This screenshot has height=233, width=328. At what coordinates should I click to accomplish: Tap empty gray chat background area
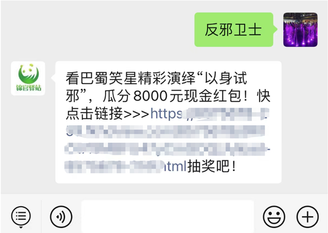click(x=104, y=31)
